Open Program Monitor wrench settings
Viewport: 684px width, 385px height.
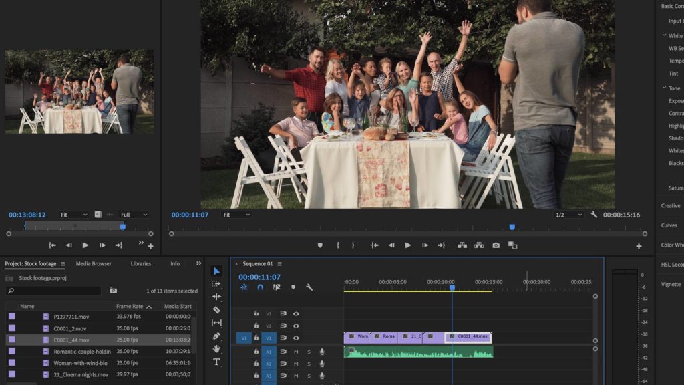(x=594, y=215)
